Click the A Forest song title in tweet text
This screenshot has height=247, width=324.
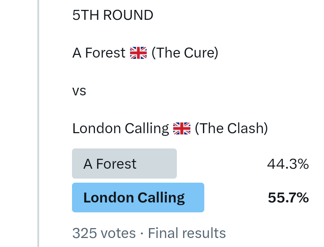click(99, 53)
